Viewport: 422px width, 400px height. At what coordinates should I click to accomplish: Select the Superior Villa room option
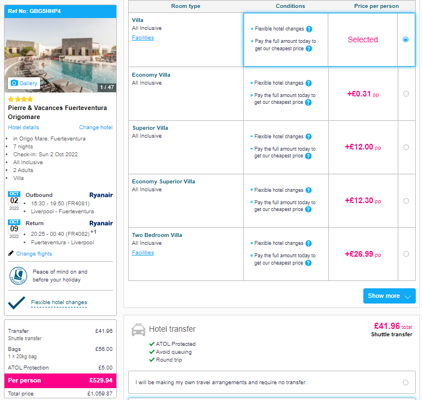coord(406,147)
